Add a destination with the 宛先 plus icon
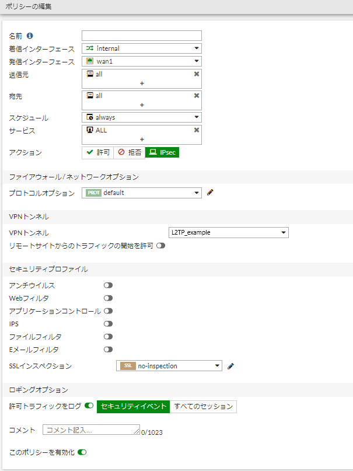 click(x=142, y=105)
